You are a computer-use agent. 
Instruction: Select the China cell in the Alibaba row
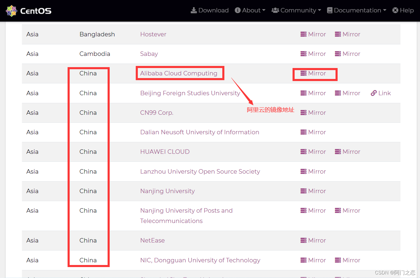click(x=88, y=73)
